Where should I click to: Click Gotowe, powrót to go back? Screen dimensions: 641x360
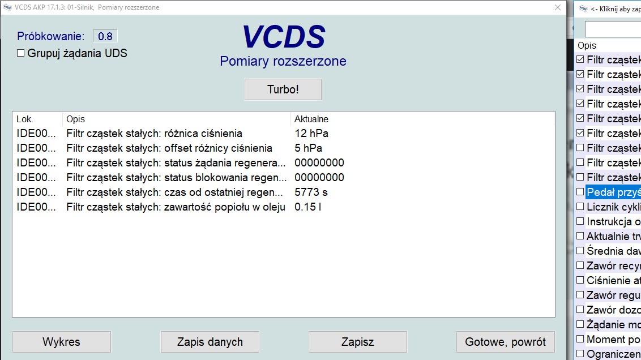click(505, 342)
